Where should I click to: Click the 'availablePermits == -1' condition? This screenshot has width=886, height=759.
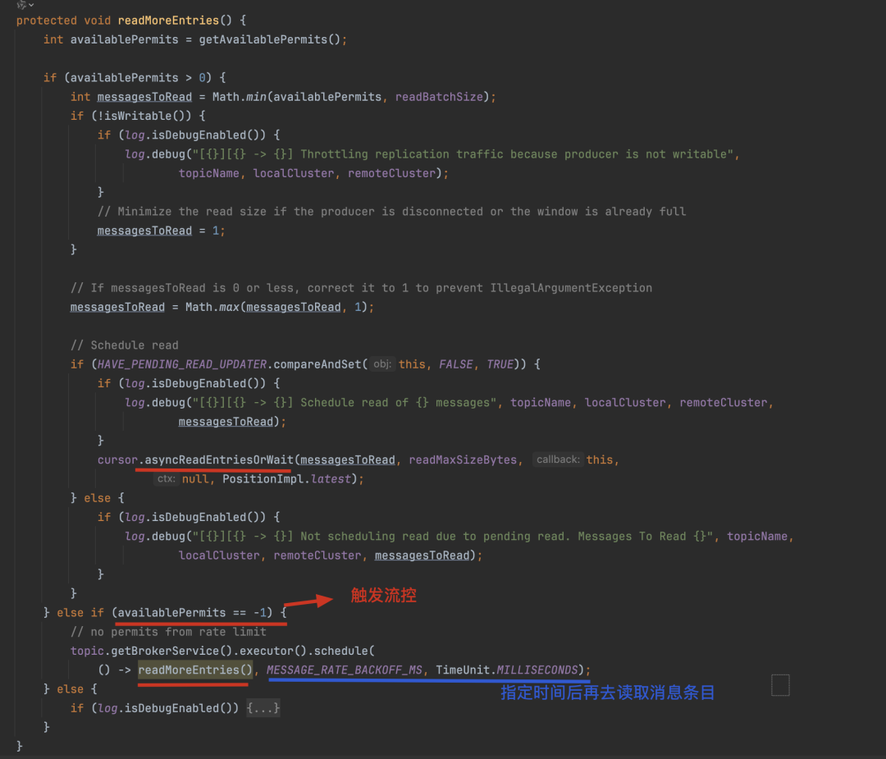pos(192,613)
